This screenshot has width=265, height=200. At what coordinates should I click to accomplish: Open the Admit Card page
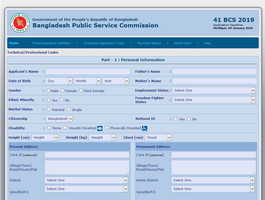pyautogui.click(x=182, y=43)
